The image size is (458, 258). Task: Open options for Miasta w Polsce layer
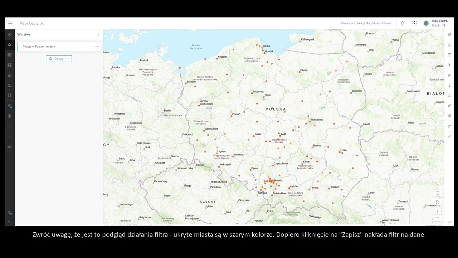[96, 47]
